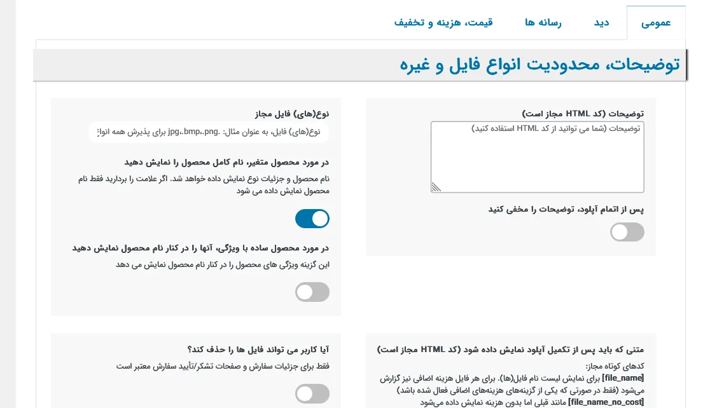Click the [file_name_no_cost] shortcode text
Screen dimensions: 703x408
(606, 402)
